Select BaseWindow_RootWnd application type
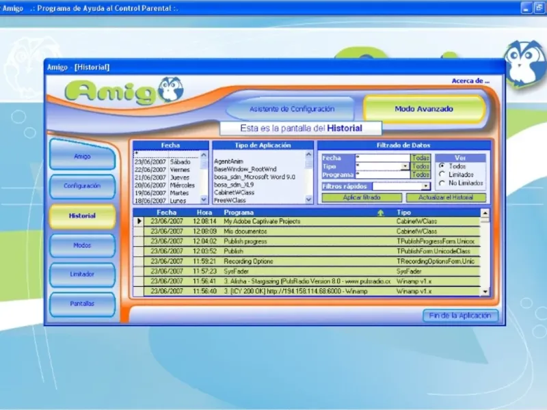This screenshot has width=547, height=410. (x=259, y=169)
